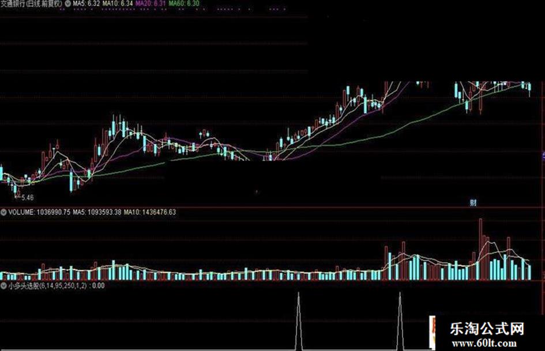The height and width of the screenshot is (351, 545).
Task: Open the www.60lt.com link
Action: point(484,344)
